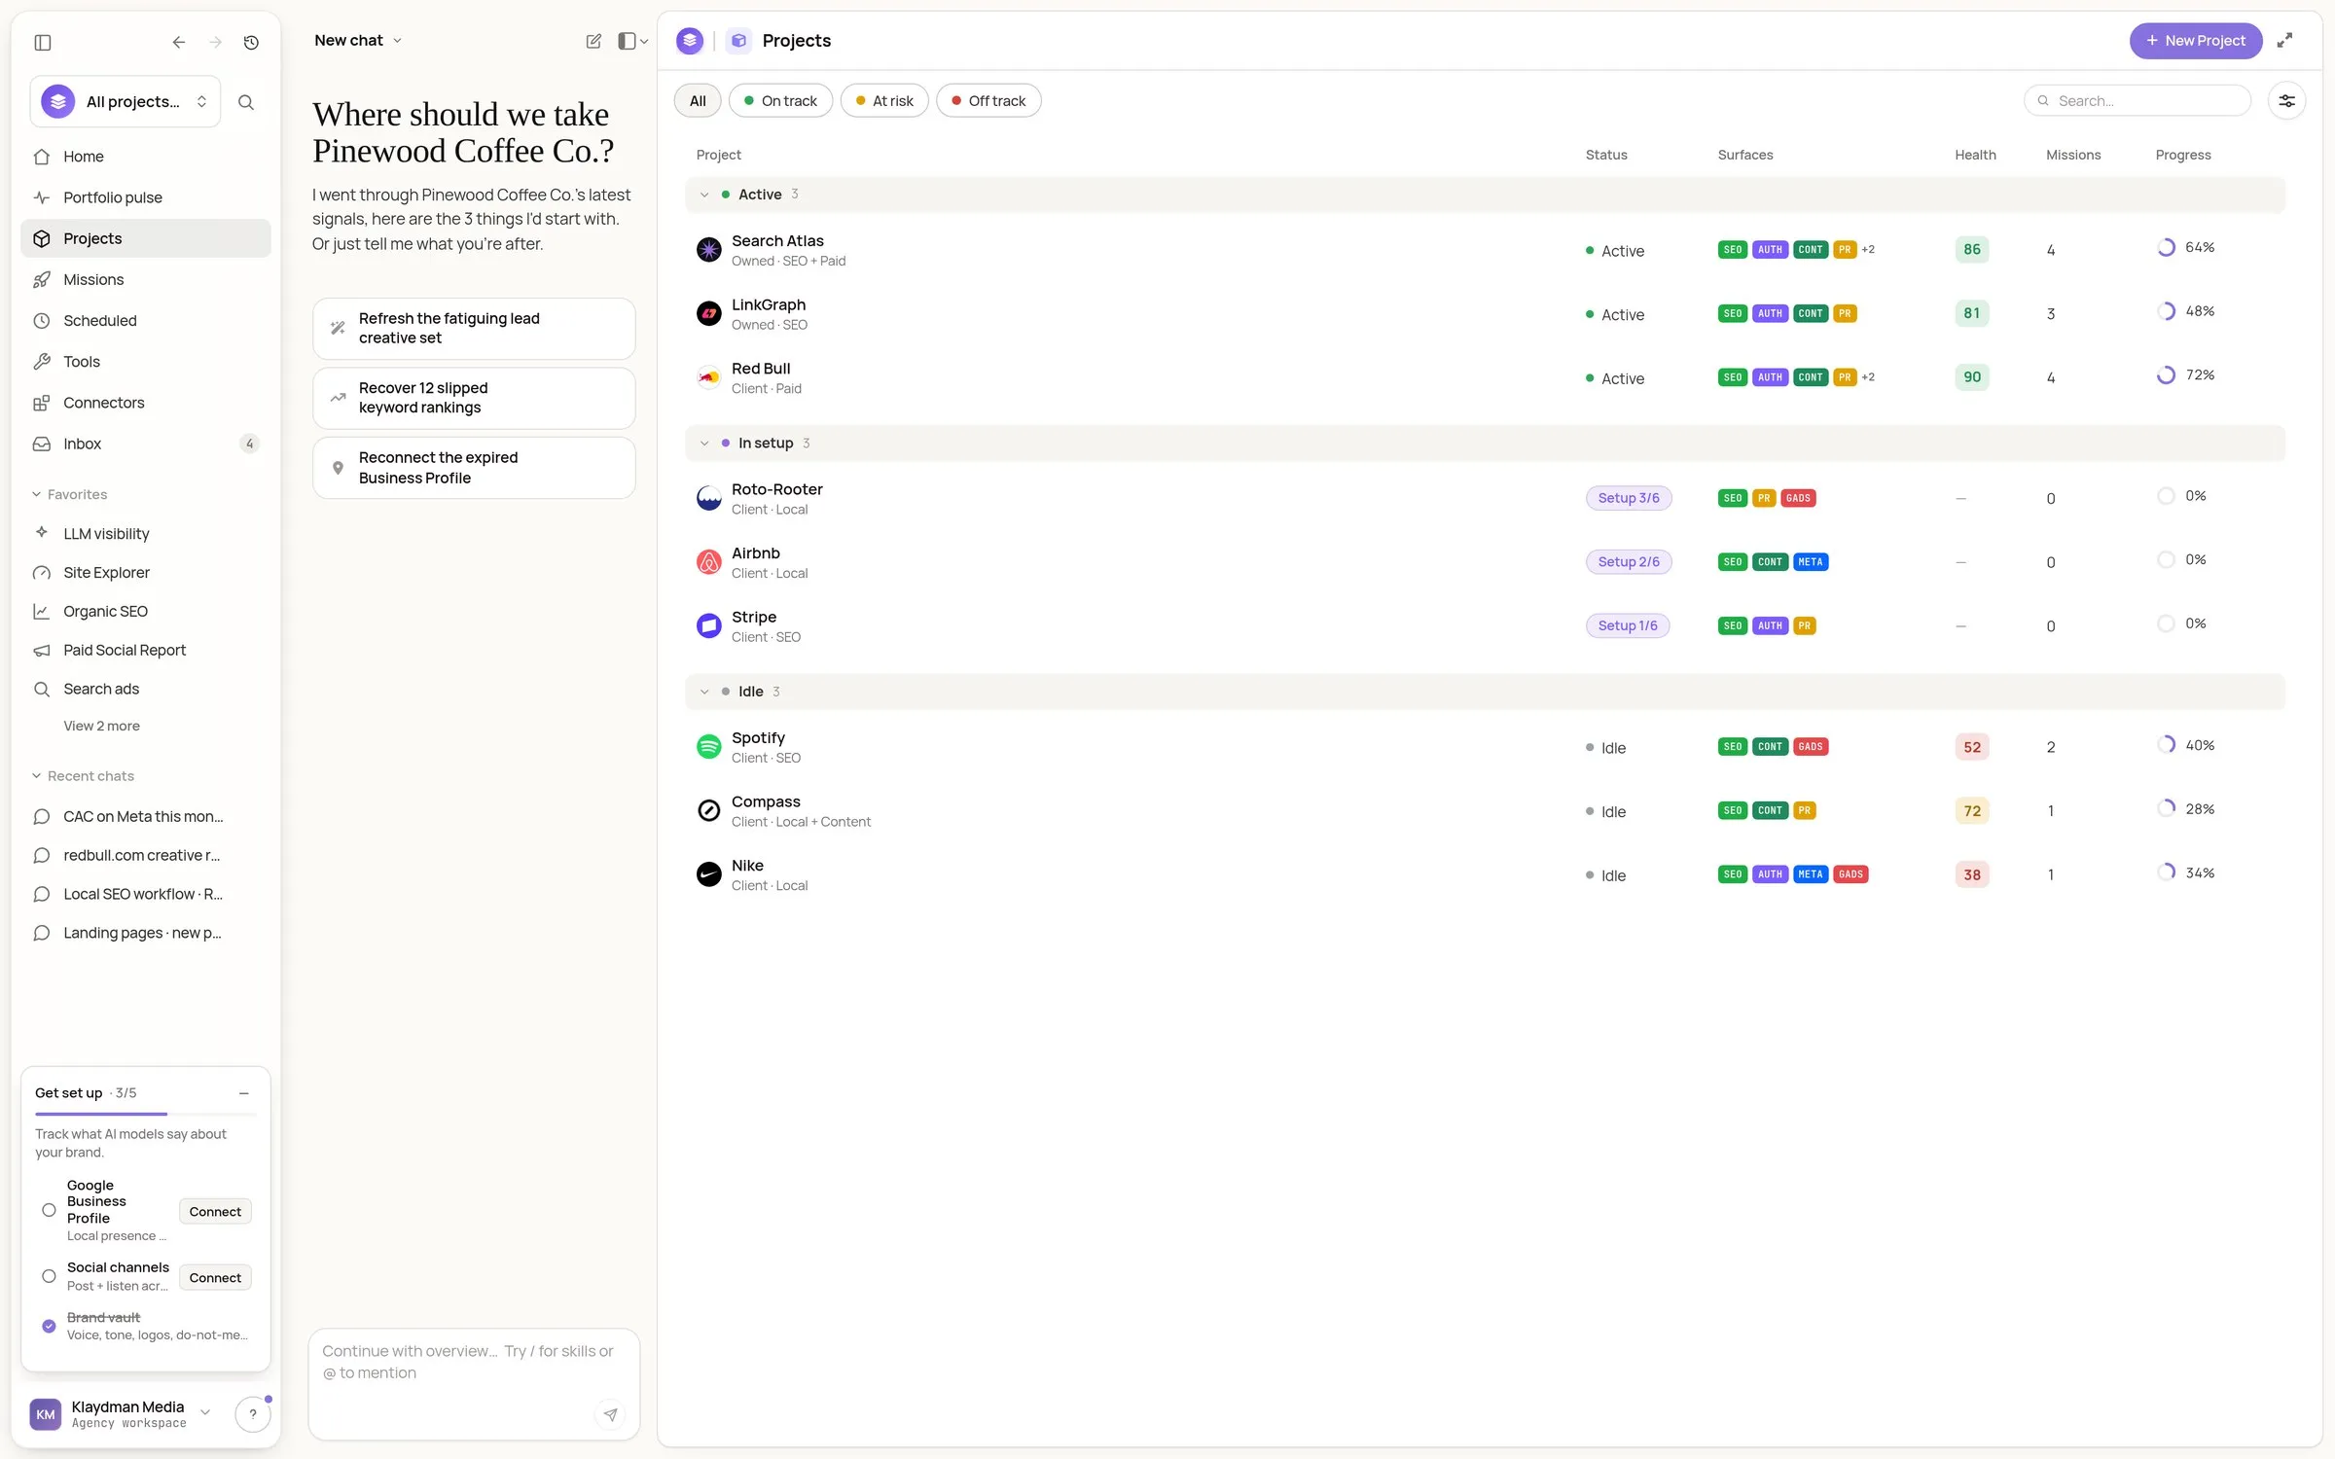Send the chat message arrow icon
2335x1459 pixels.
(610, 1414)
